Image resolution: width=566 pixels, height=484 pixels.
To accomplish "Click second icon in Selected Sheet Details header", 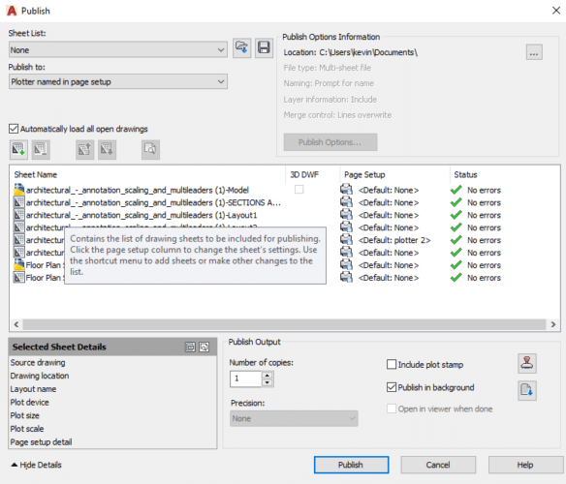I will (x=204, y=347).
